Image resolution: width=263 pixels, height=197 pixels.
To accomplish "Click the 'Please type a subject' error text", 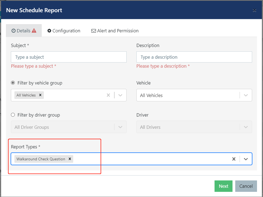I will pos(33,66).
